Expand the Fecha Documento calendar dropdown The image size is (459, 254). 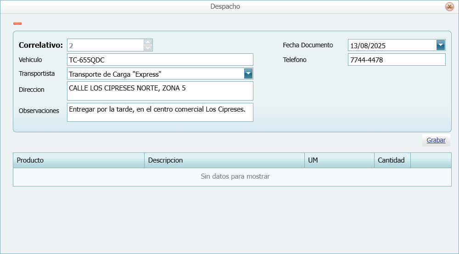click(441, 45)
